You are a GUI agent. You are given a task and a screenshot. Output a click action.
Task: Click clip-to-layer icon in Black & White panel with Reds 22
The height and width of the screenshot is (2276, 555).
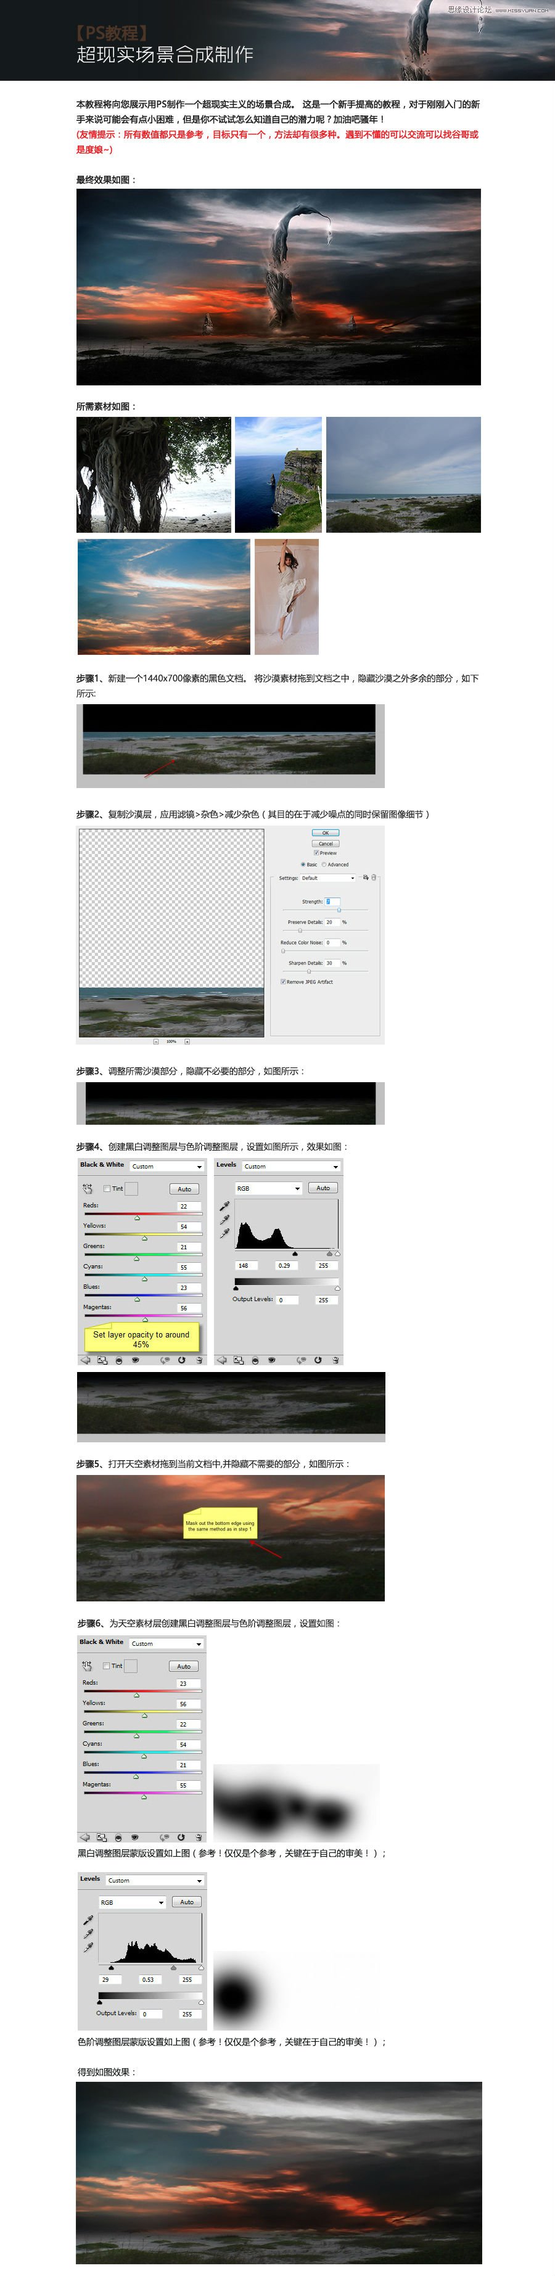118,1360
